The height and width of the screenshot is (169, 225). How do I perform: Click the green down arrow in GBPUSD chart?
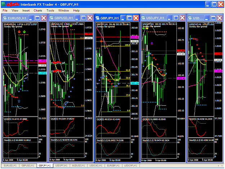coord(71,26)
